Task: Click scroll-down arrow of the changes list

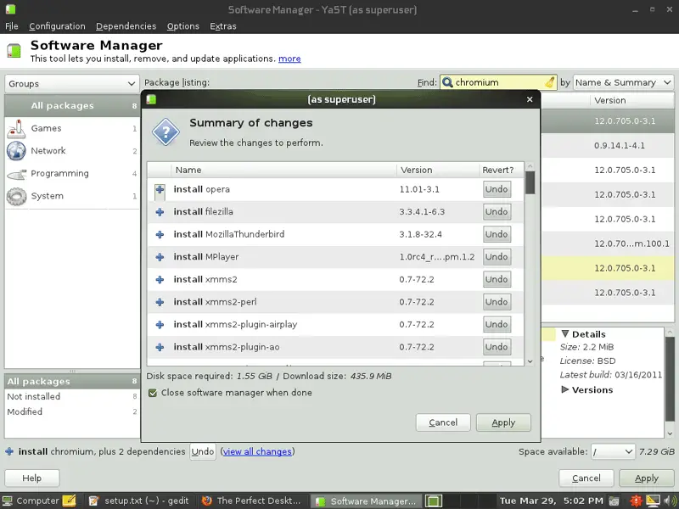Action: [530, 361]
